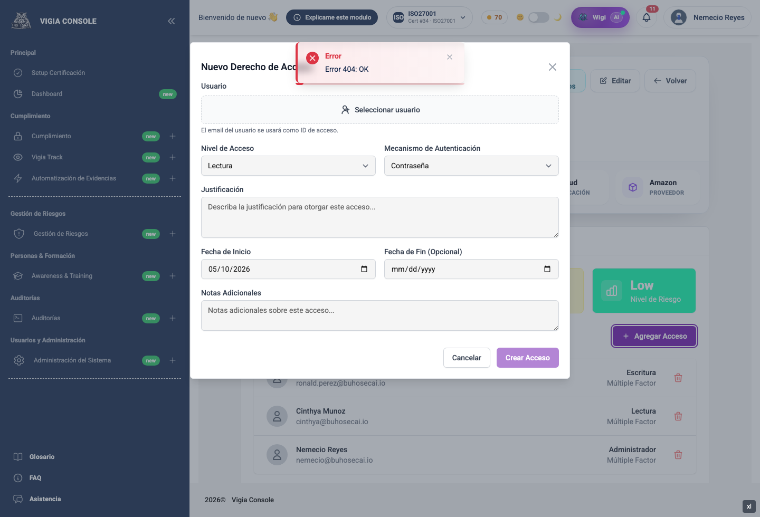Image resolution: width=760 pixels, height=517 pixels.
Task: Click the Agregar Acceso button
Action: click(x=654, y=336)
